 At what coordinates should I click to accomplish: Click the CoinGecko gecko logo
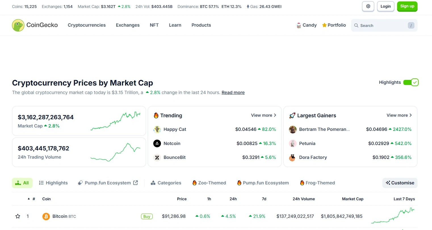coord(18,25)
